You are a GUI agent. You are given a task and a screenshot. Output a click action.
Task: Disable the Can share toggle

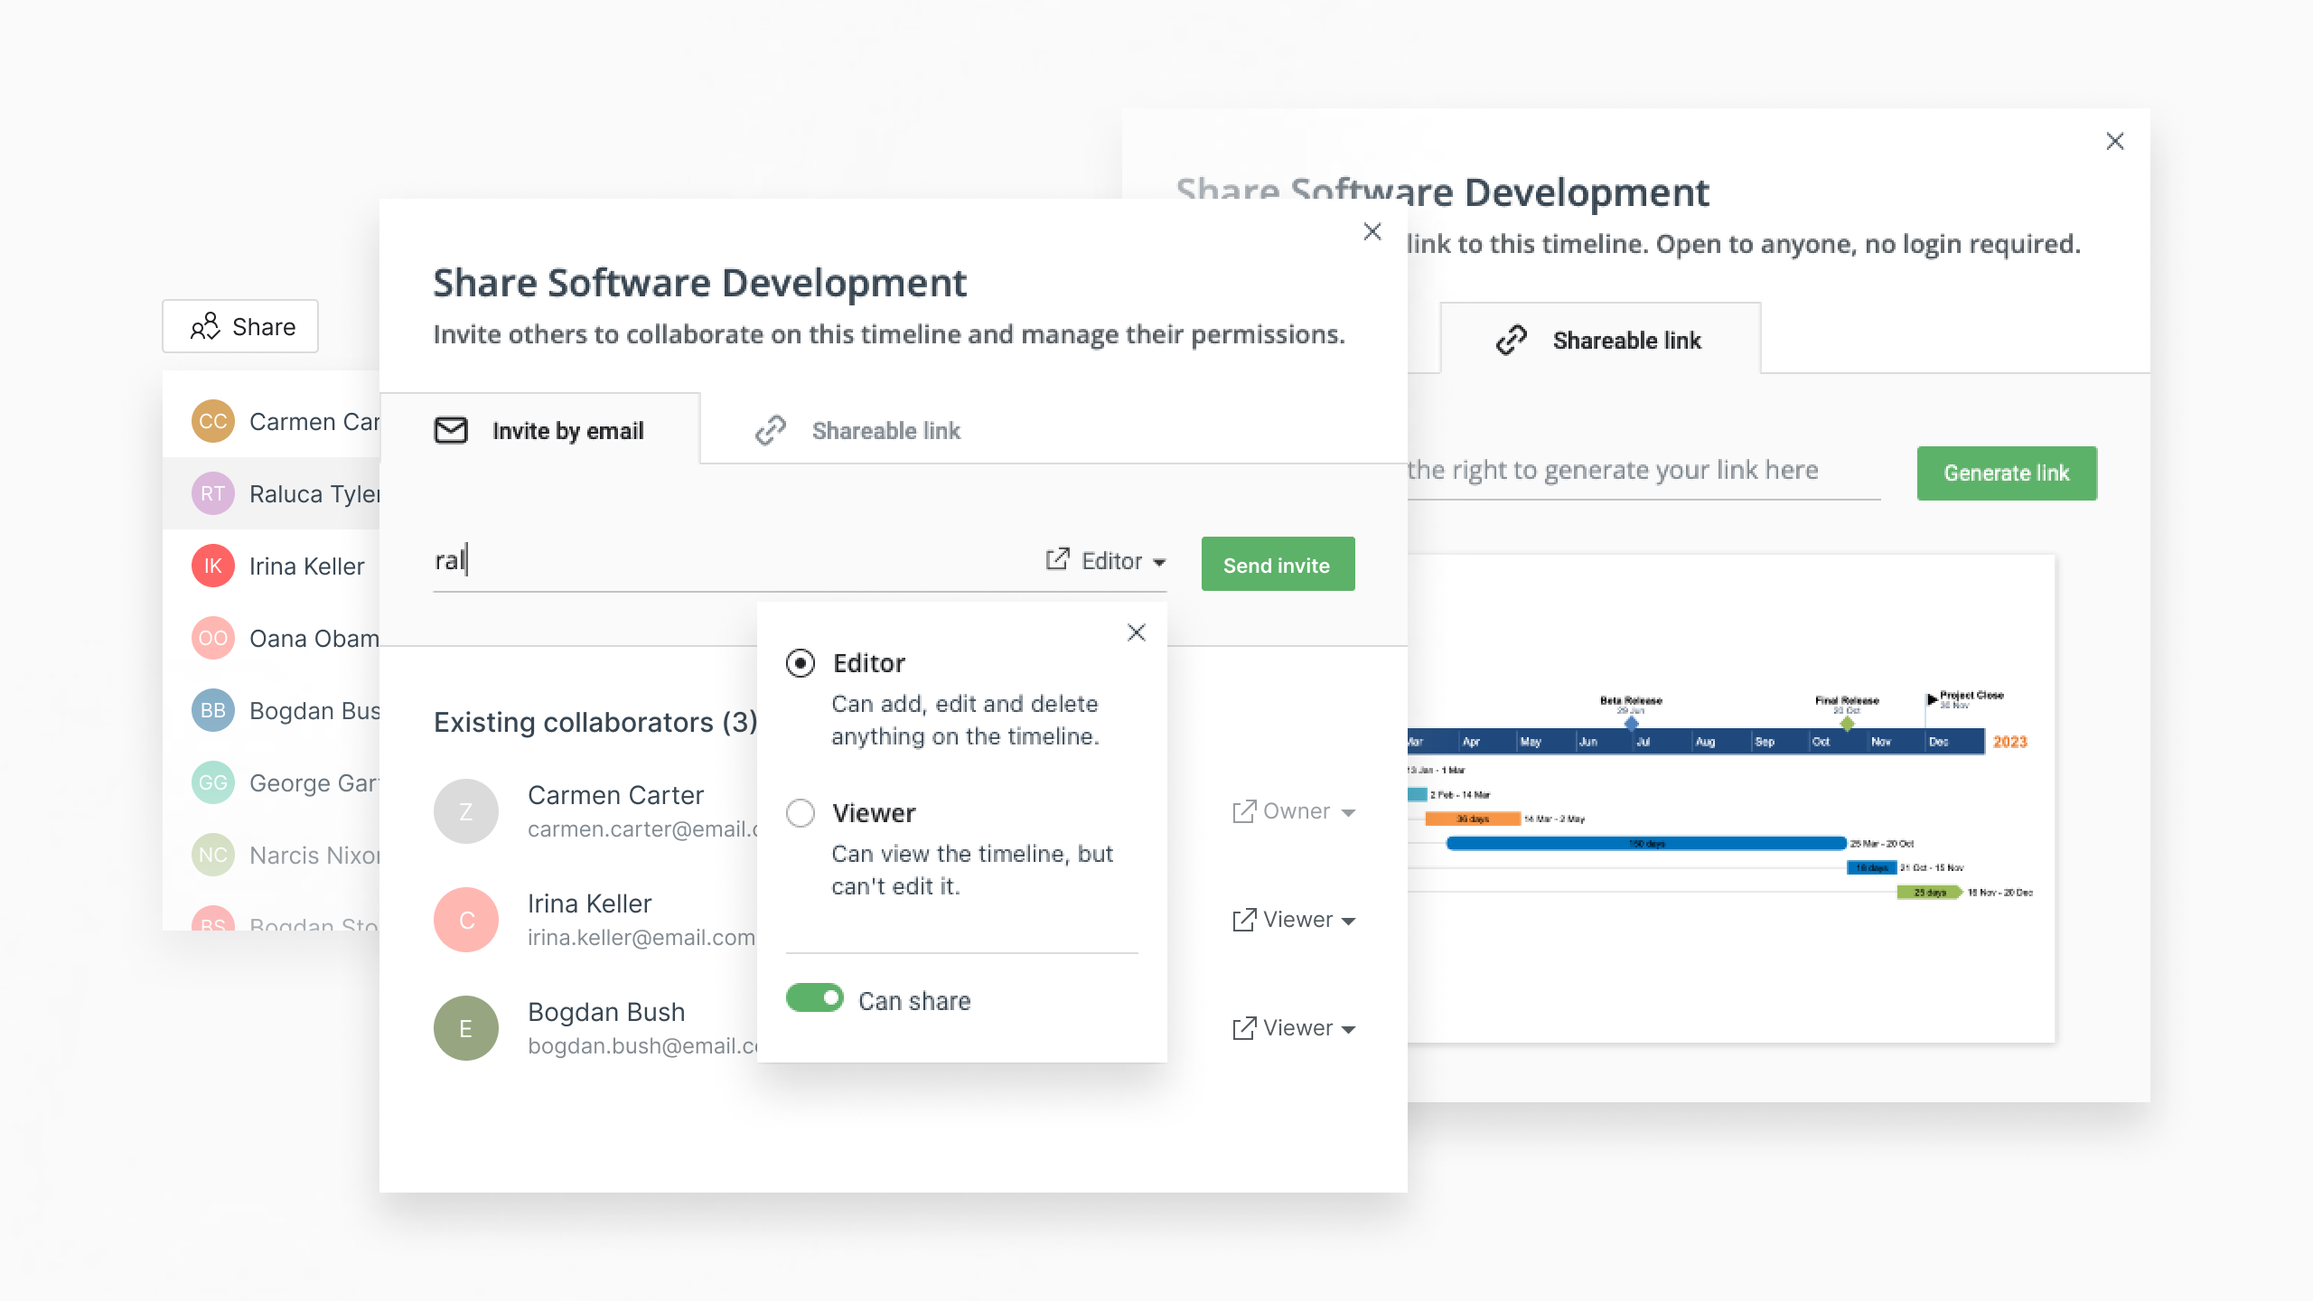[x=815, y=999]
